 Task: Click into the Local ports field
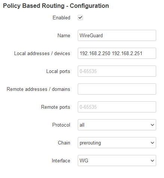coord(117,71)
